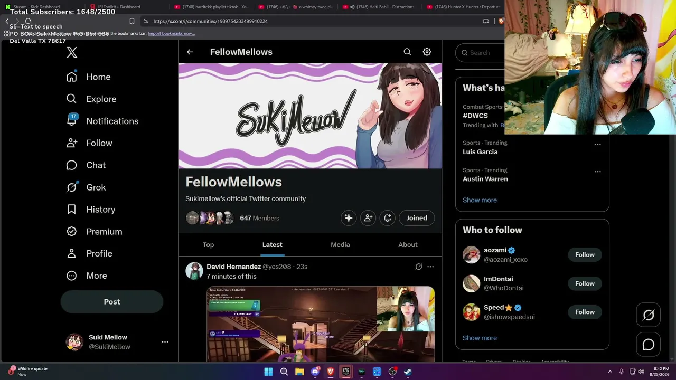Switch to the Media tab
Image resolution: width=676 pixels, height=380 pixels.
pyautogui.click(x=340, y=245)
